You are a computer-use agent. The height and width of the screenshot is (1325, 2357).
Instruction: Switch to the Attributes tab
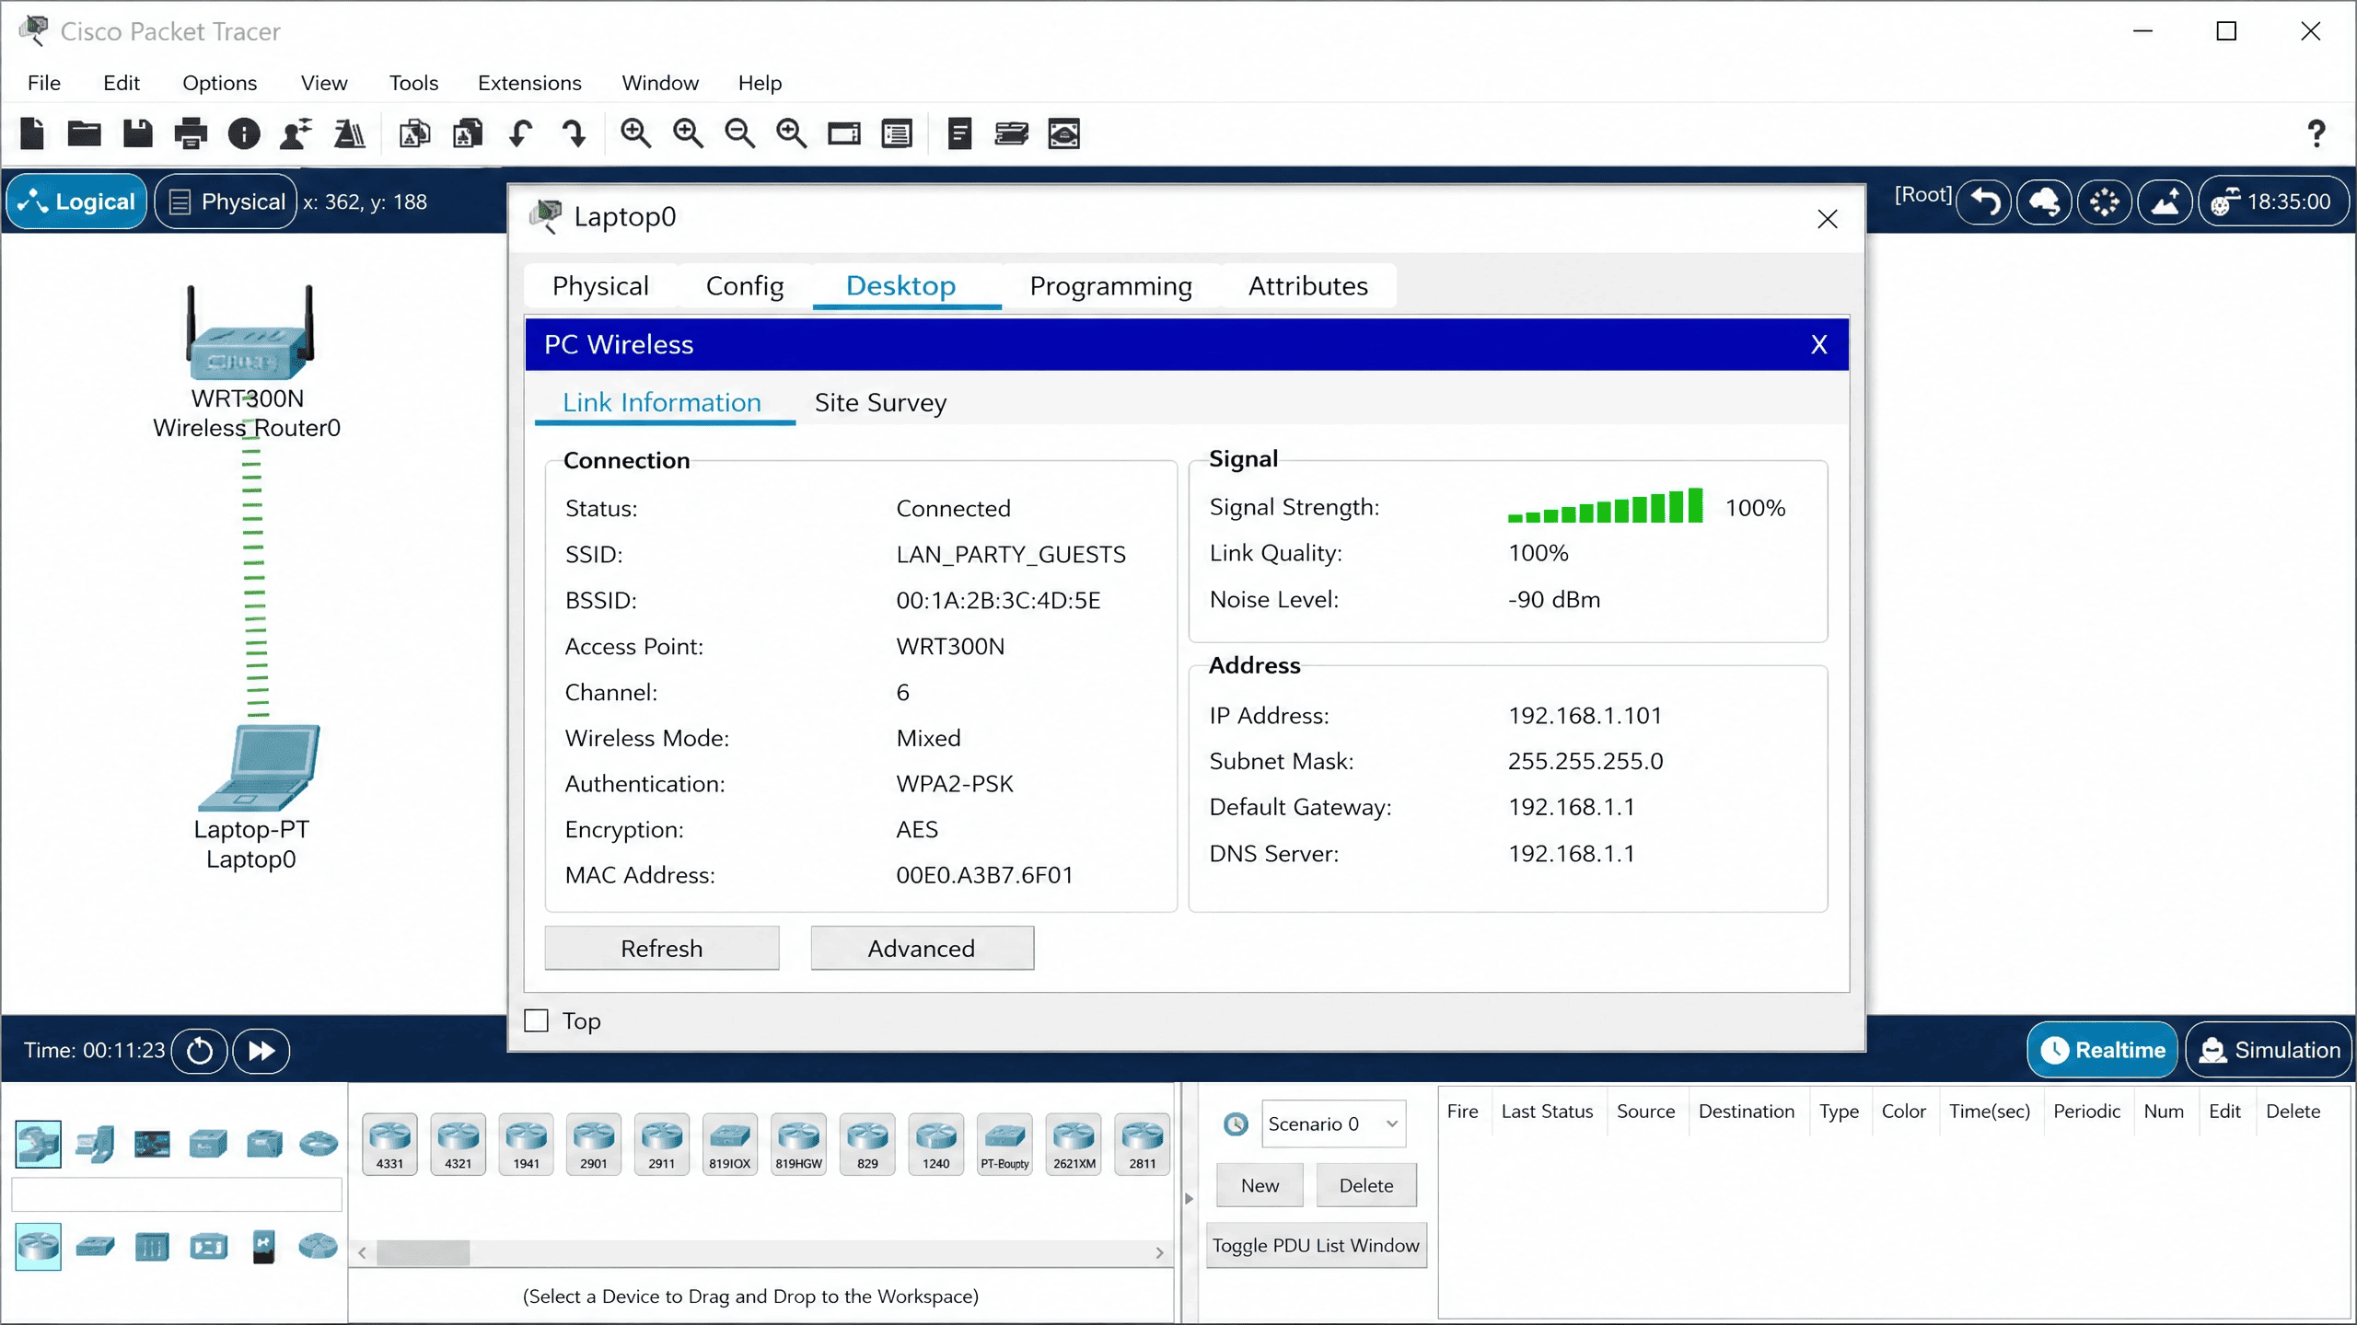[x=1307, y=286]
